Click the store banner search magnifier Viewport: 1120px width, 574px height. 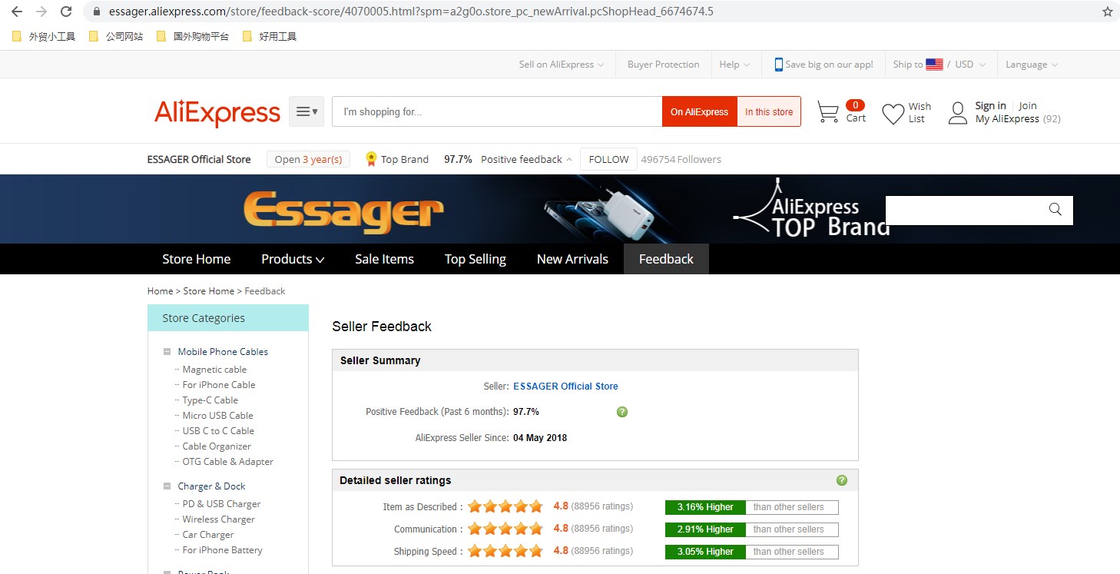point(1055,210)
